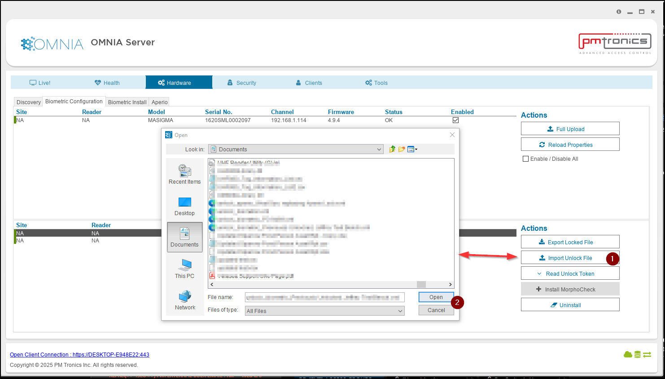Cancel the Open file dialog
The image size is (665, 379).
tap(436, 310)
